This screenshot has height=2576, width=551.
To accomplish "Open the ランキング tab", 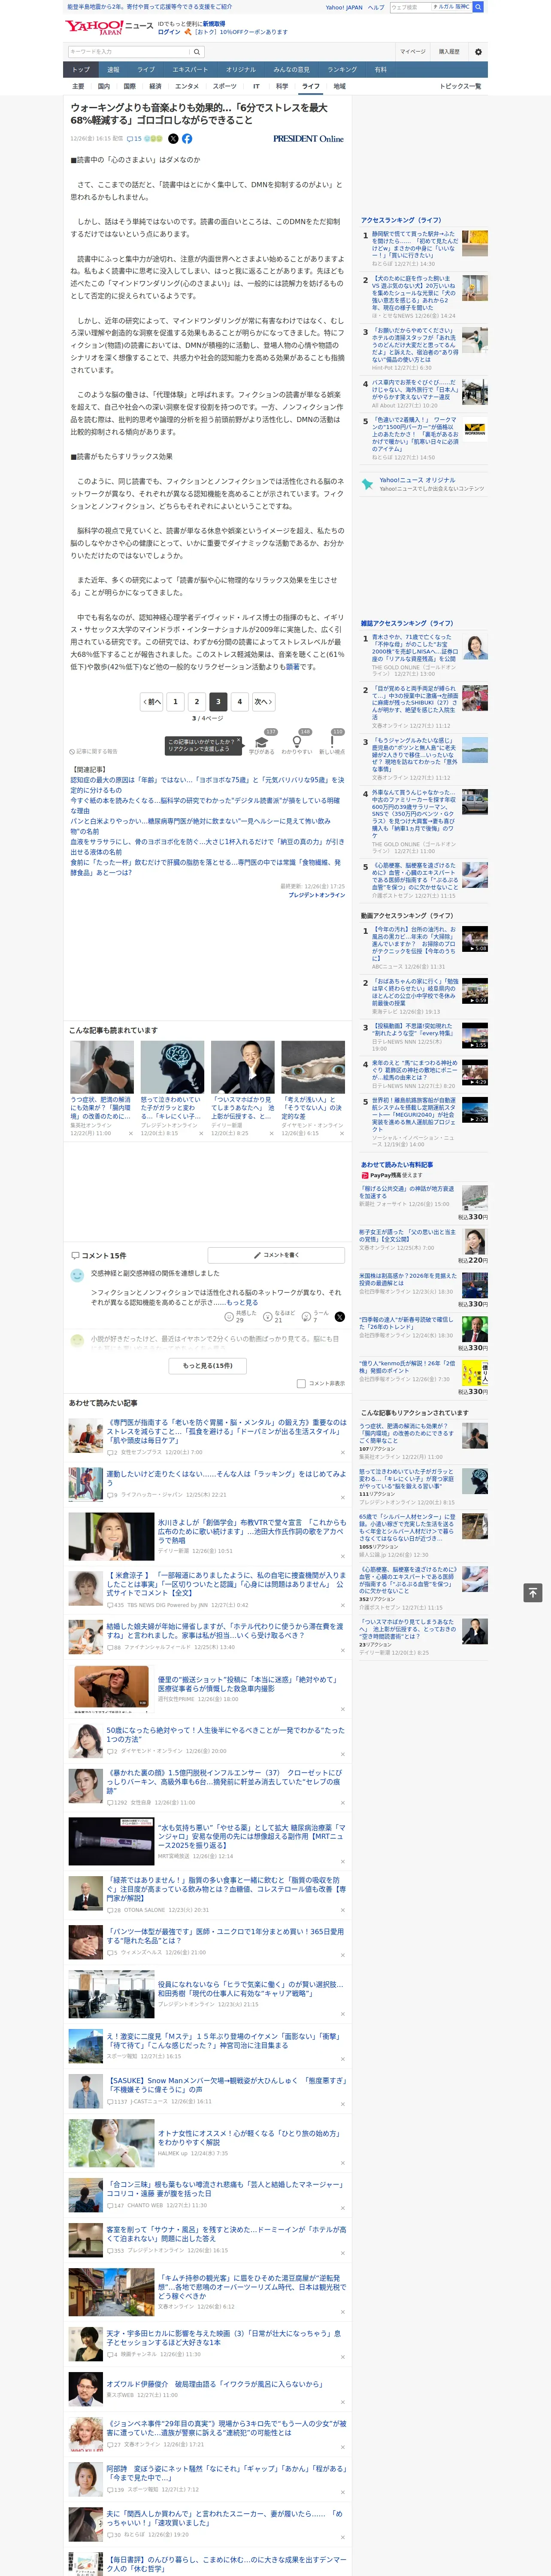I will tap(342, 70).
